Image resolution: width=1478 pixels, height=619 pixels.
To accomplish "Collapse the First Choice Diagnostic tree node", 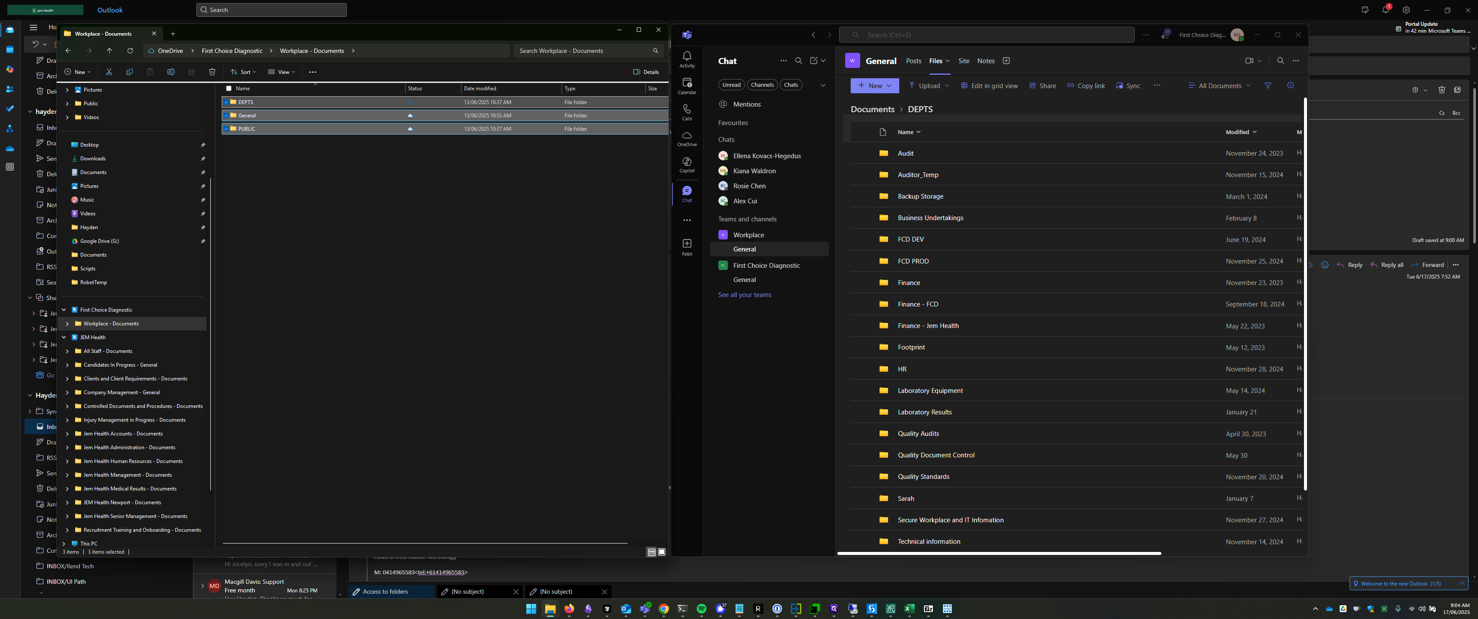I will point(64,309).
